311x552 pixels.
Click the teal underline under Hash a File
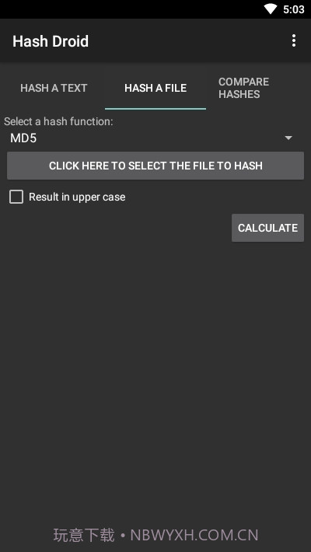click(x=155, y=108)
